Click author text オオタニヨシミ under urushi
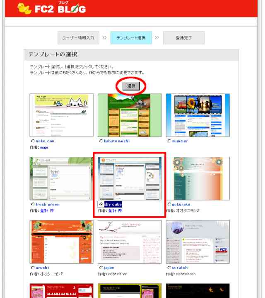 (52, 274)
